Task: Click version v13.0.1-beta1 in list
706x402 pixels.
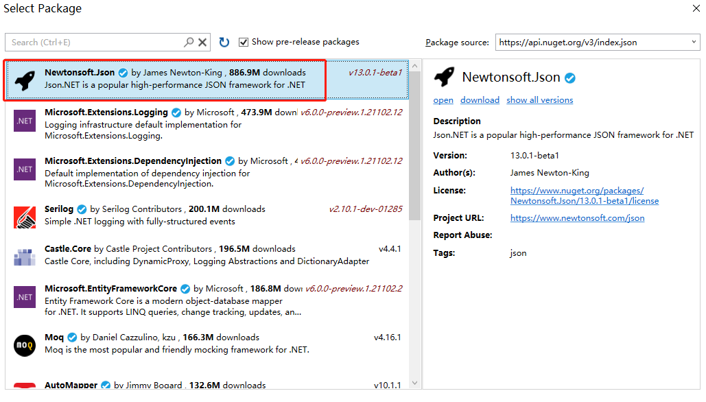Action: (x=375, y=73)
